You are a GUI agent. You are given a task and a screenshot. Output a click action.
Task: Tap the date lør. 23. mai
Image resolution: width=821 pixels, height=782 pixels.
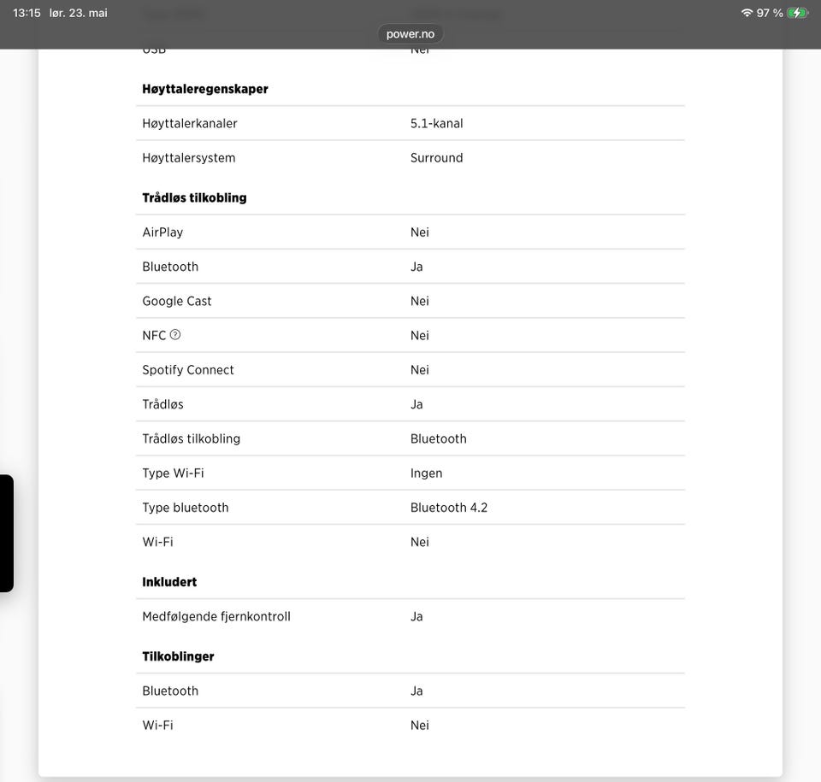pos(79,13)
